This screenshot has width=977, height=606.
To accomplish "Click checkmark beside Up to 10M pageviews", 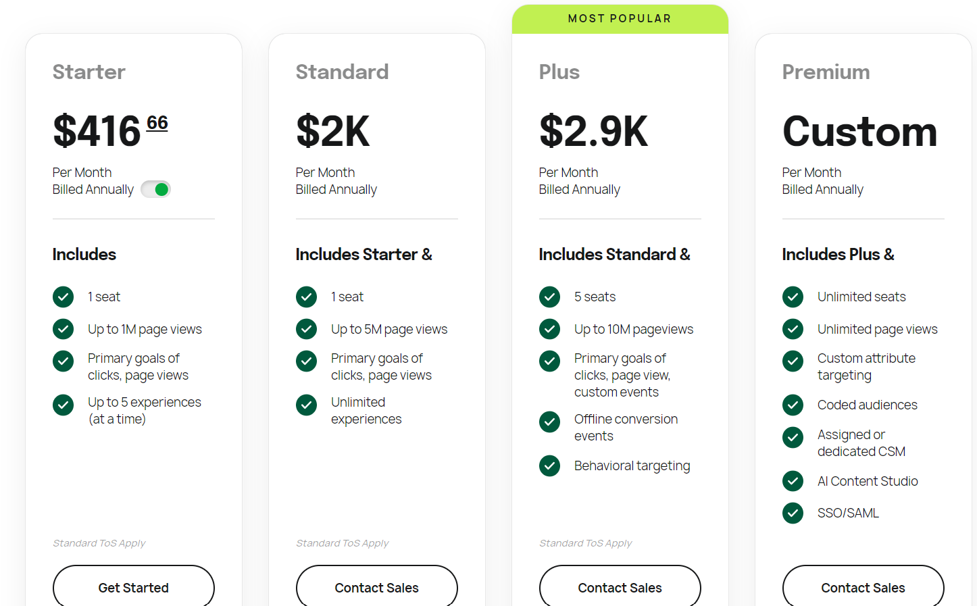I will point(550,329).
